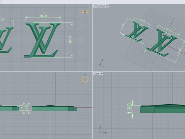The image size is (185, 139).
Task: Select the larger LV logo in the Perspective viewport
Action: click(162, 42)
